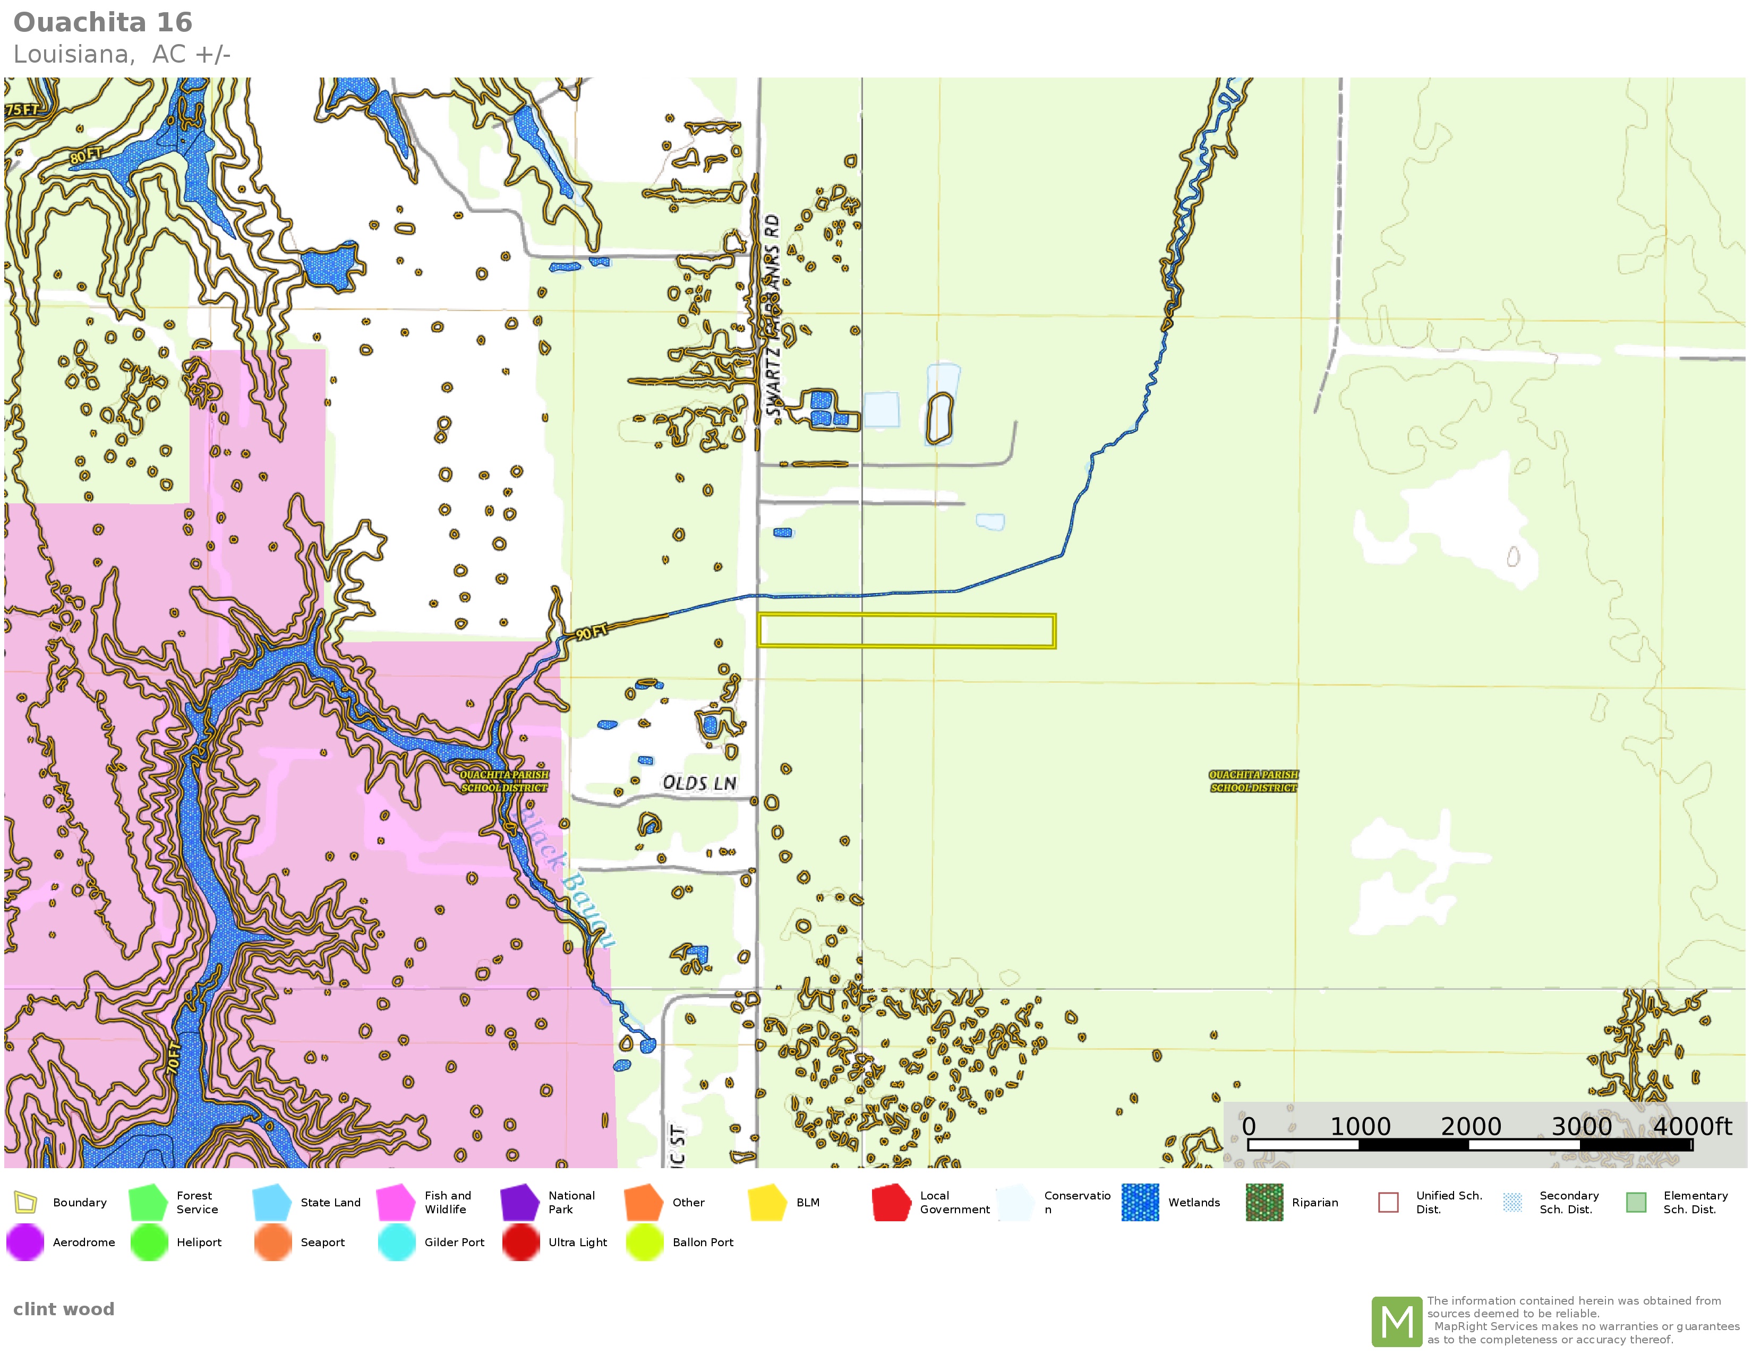The image size is (1752, 1354).
Task: Click the cyan Gilder Port circle
Action: tap(396, 1242)
